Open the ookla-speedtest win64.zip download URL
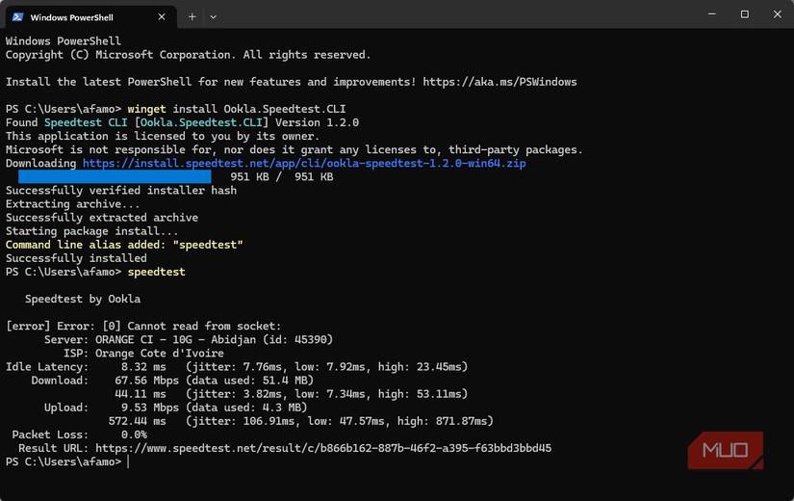 pyautogui.click(x=304, y=164)
